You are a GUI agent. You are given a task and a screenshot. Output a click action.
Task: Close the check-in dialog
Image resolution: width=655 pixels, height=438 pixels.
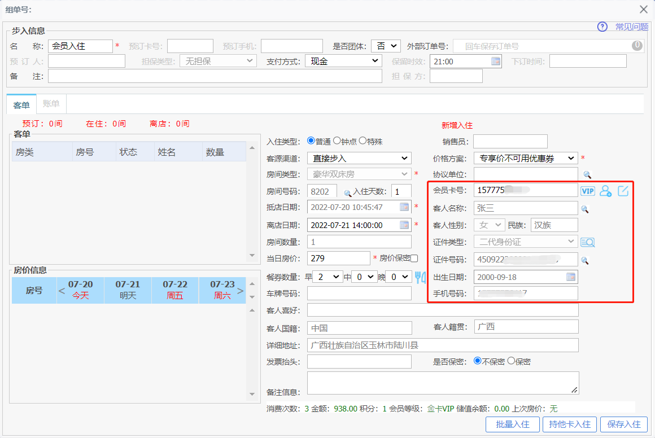click(644, 9)
